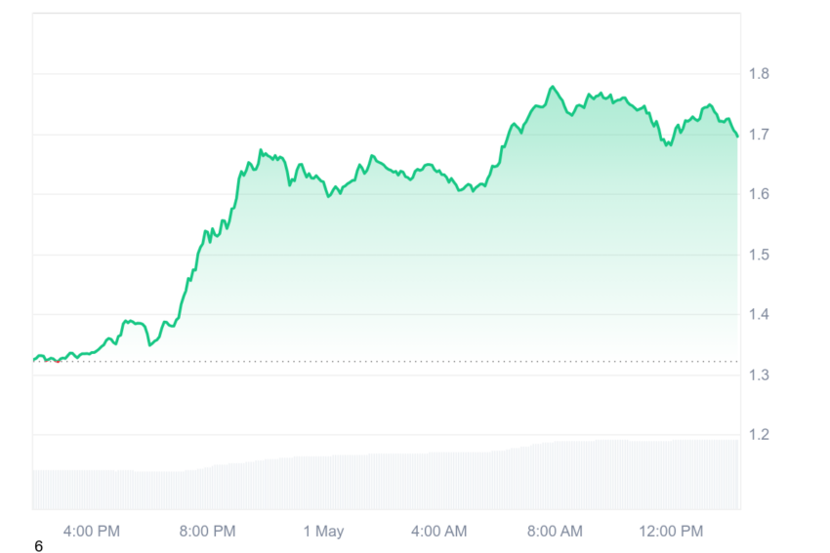Click the 1.7 price axis label

(759, 135)
